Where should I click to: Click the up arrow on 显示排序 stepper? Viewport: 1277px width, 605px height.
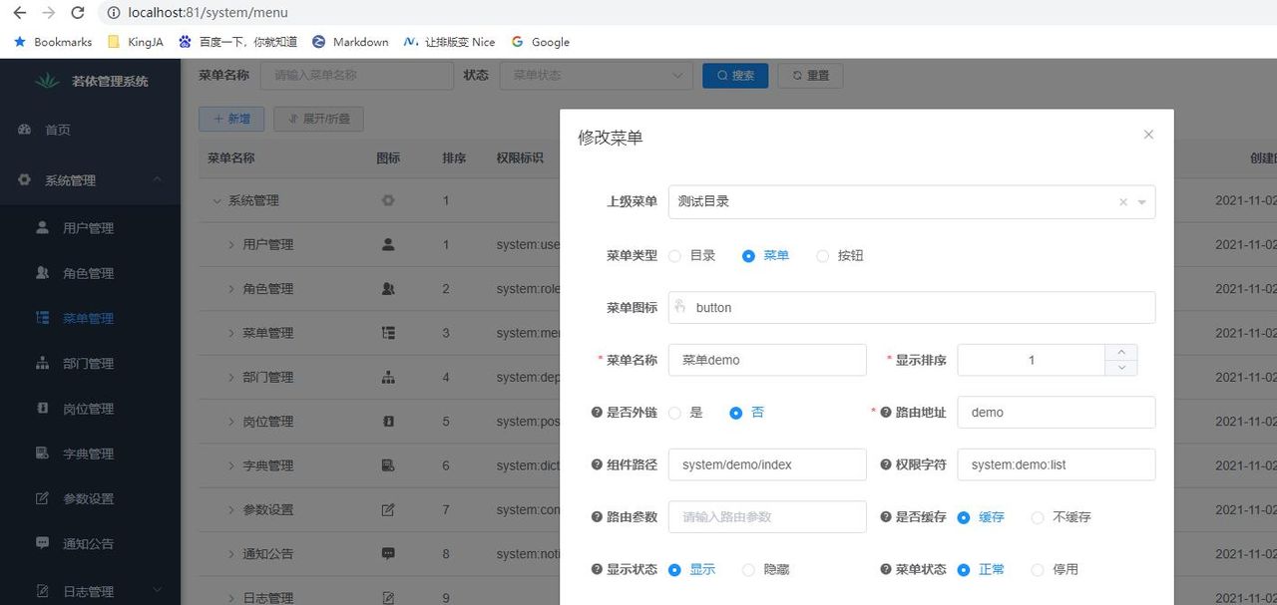[x=1120, y=351]
